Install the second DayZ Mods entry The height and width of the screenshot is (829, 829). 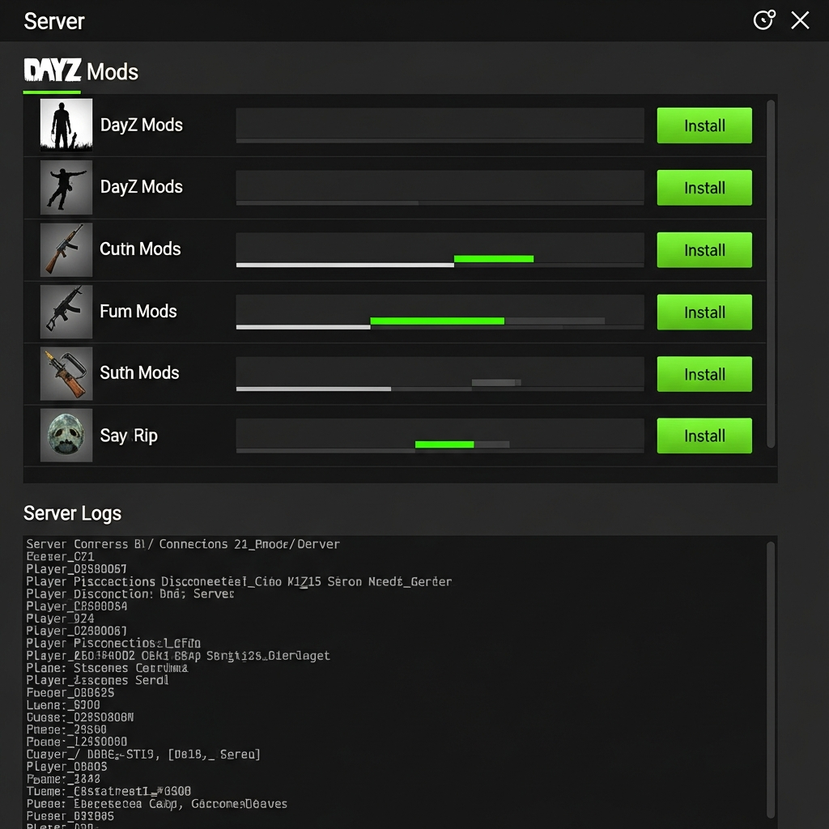point(704,187)
